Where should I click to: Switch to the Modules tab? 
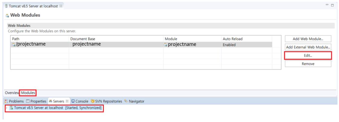[x=28, y=93]
